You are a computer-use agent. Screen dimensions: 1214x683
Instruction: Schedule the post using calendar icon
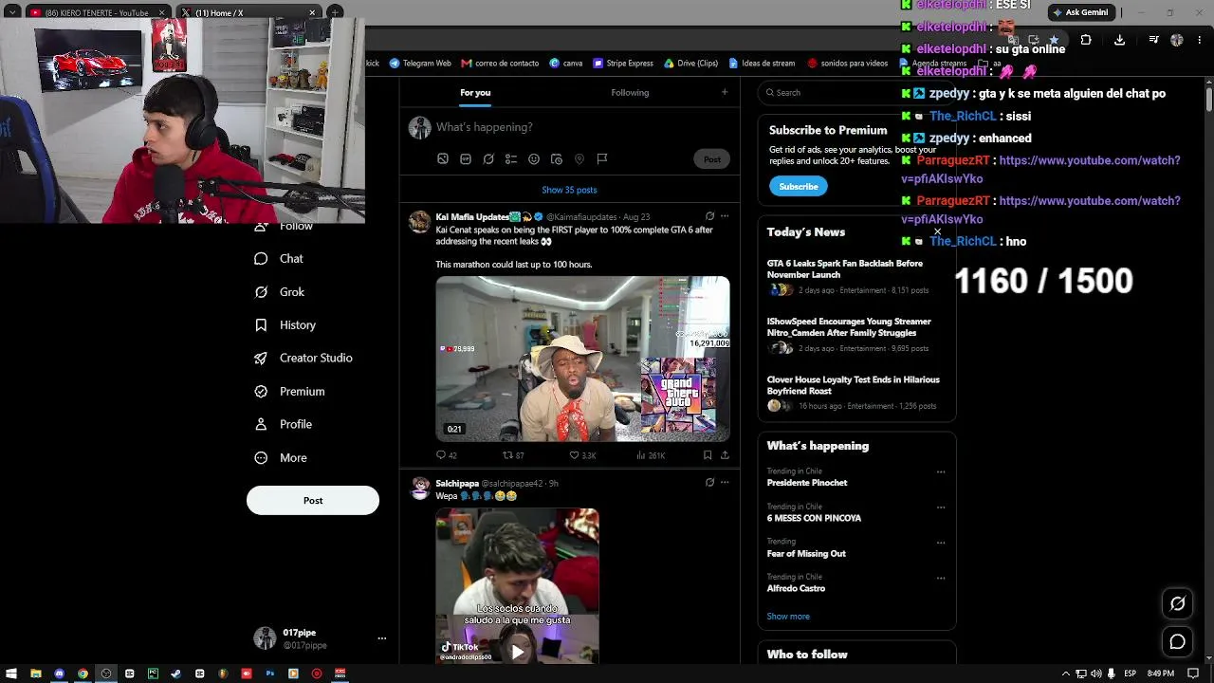[557, 158]
